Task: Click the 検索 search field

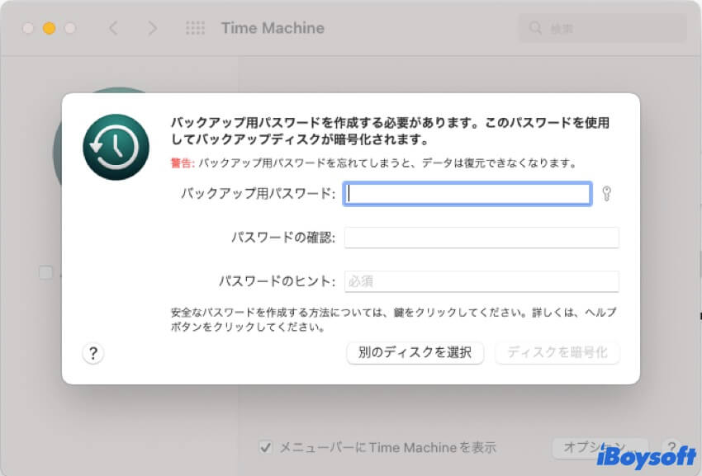Action: coord(603,27)
